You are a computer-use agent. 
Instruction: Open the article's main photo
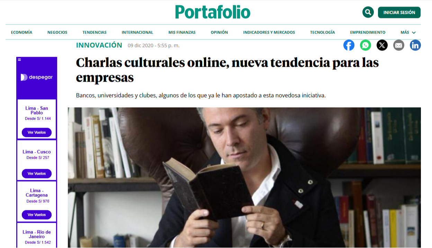[244, 177]
